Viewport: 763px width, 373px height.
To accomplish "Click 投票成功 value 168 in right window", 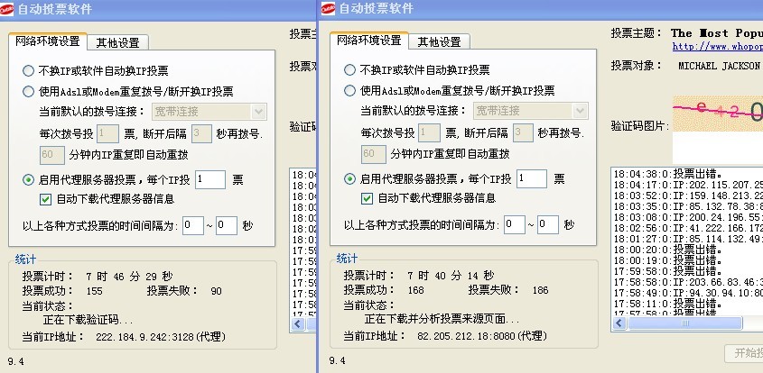I will [x=415, y=290].
